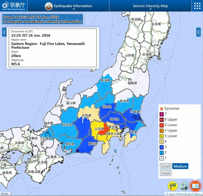Image resolution: width=203 pixels, height=196 pixels.
Task: Open the nine-dot grid menu
Action: click(197, 6)
